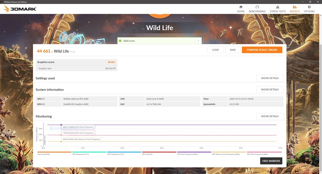Click the green valid score checkmark icon
The width and height of the screenshot is (322, 174).
(x=120, y=41)
